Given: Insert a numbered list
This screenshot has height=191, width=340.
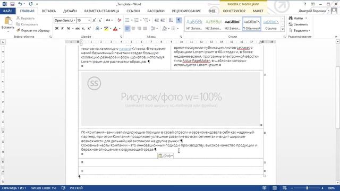Looking at the screenshot, I should (x=137, y=20).
